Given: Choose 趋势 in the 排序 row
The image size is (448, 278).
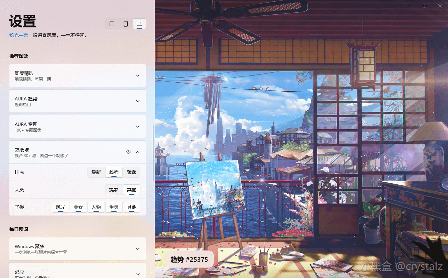Looking at the screenshot, I should coord(114,172).
